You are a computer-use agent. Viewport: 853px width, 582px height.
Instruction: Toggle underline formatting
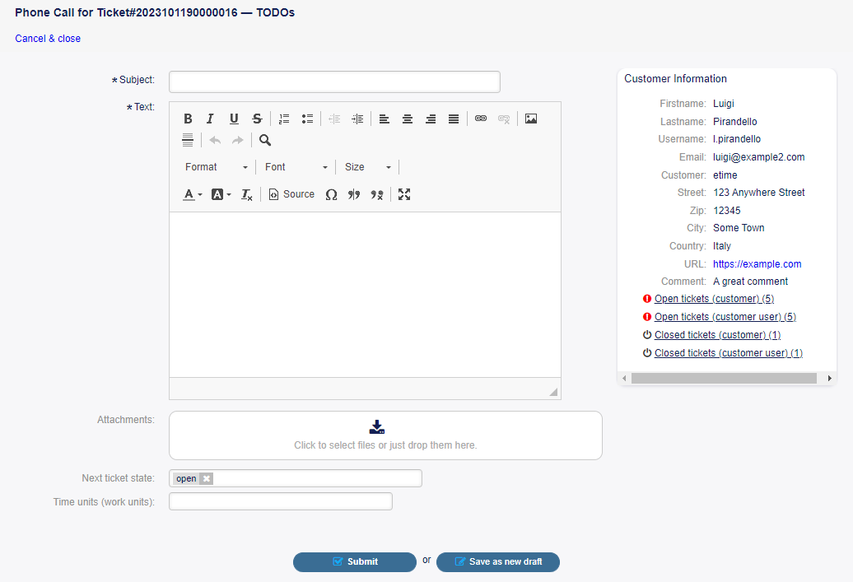click(x=234, y=119)
